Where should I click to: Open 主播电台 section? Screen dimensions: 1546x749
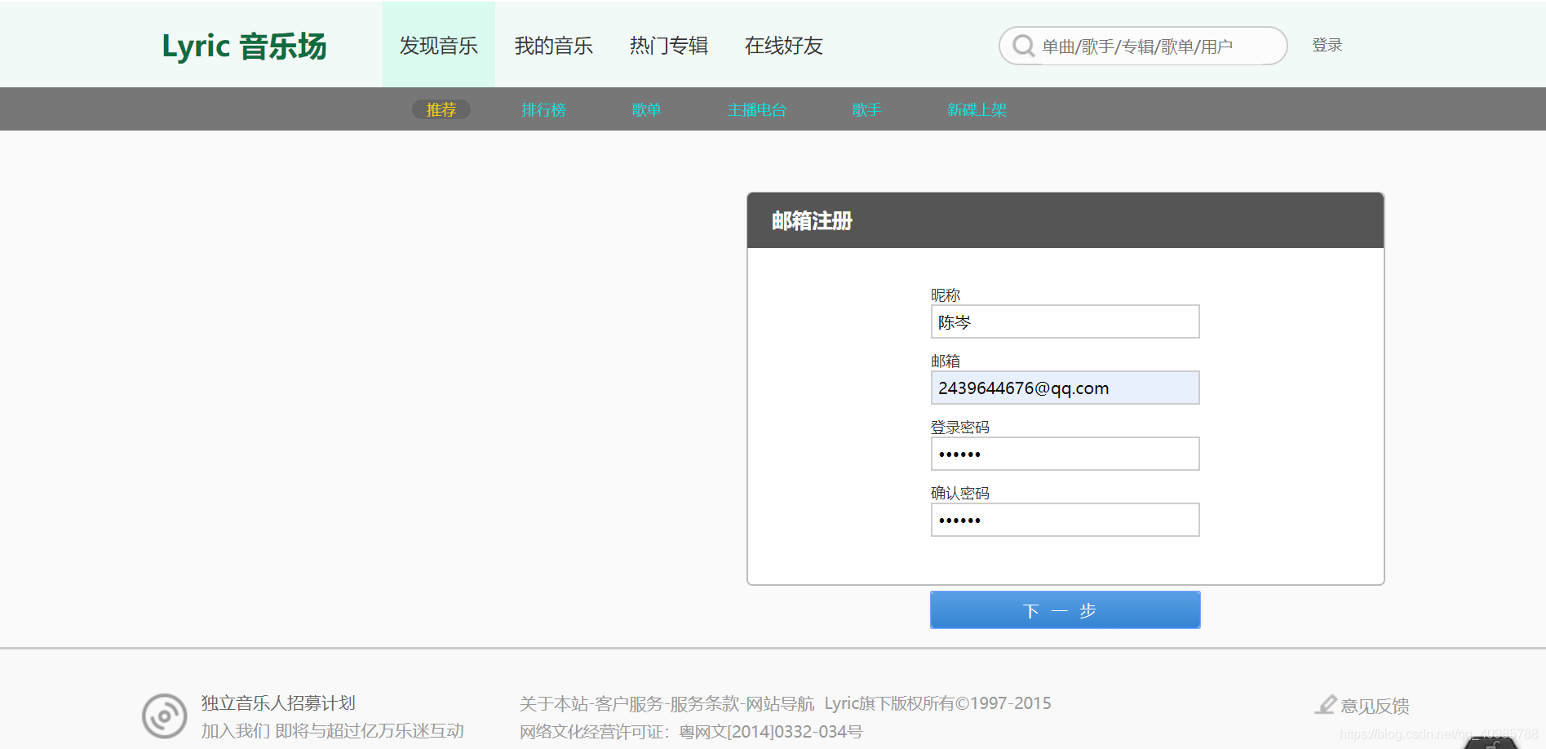(757, 109)
